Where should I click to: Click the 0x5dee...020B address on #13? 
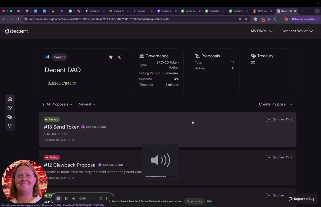click(x=96, y=127)
